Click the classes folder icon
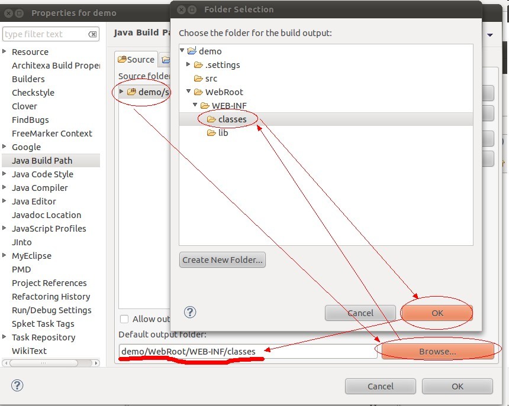This screenshot has width=509, height=406. coord(211,119)
